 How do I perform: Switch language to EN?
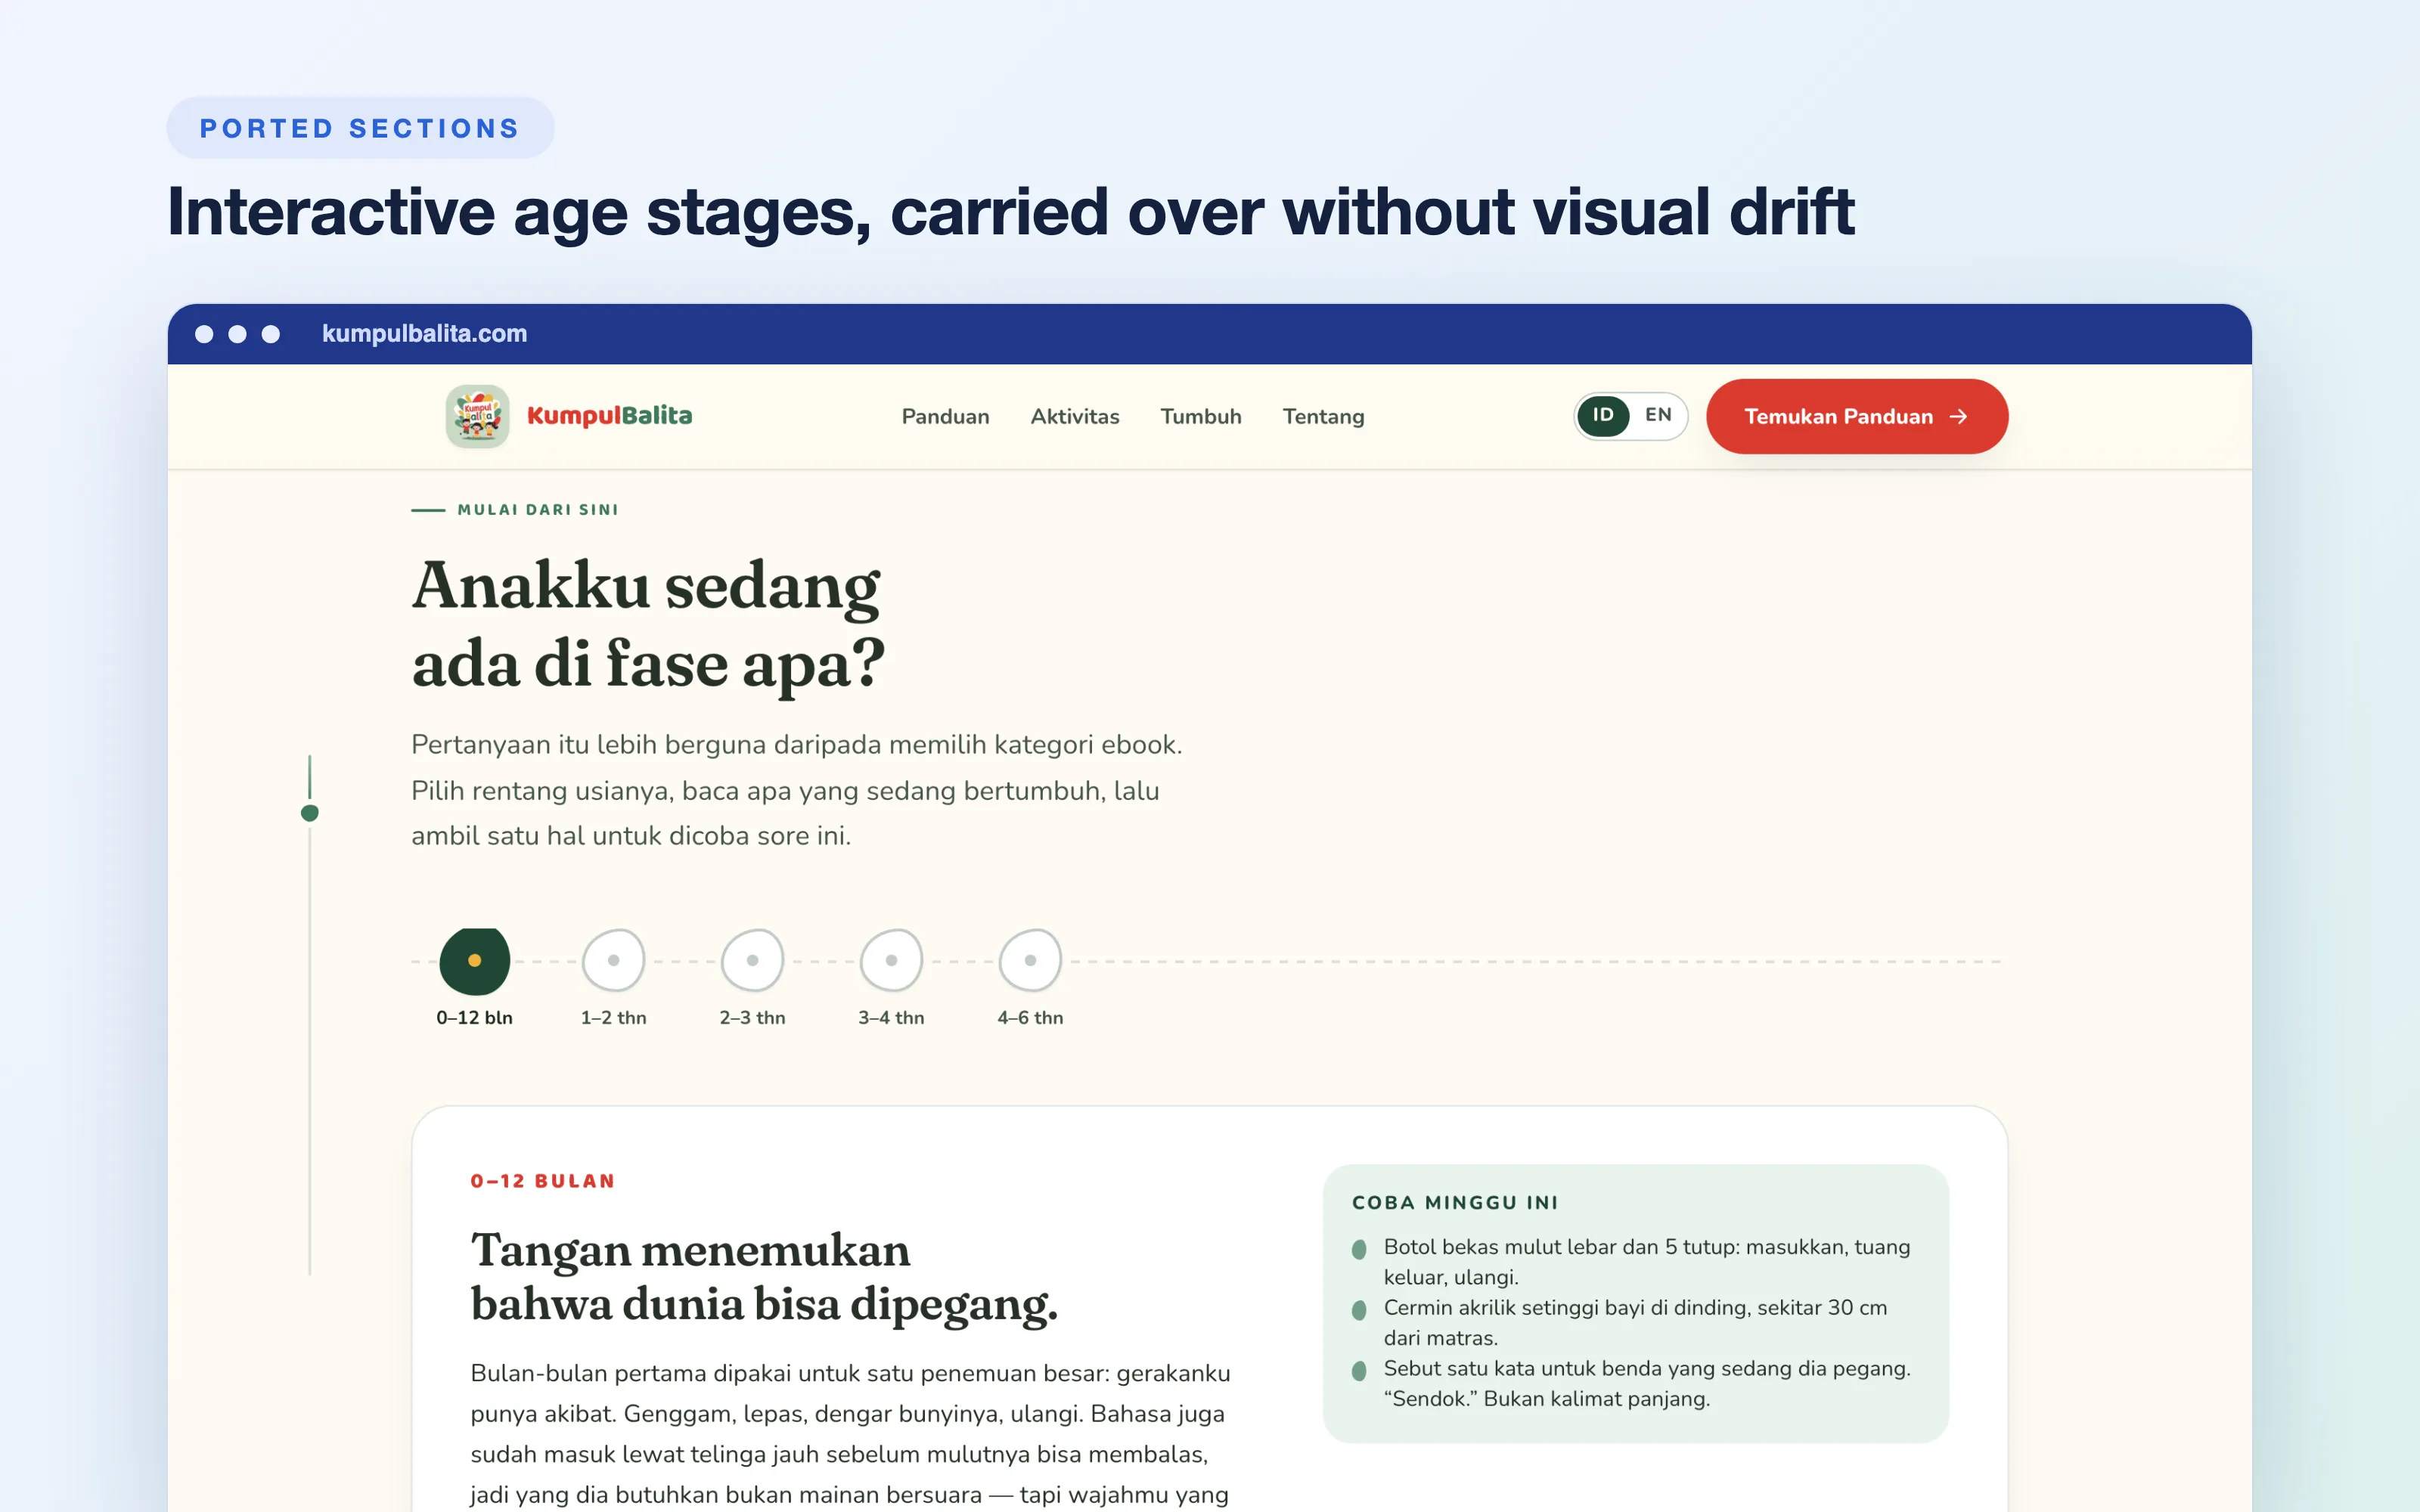point(1658,415)
